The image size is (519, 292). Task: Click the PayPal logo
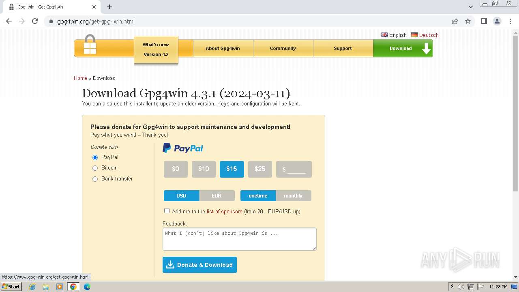(x=183, y=148)
